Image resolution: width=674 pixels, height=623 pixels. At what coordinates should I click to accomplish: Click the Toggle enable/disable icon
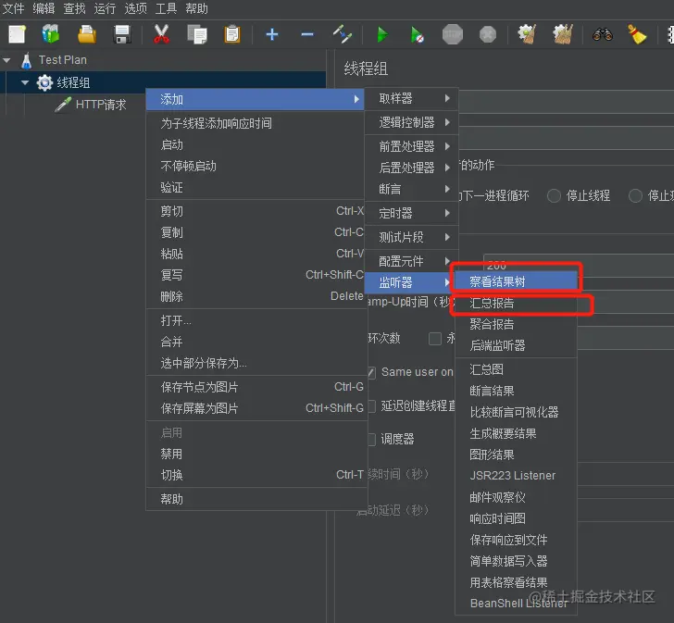pos(343,34)
